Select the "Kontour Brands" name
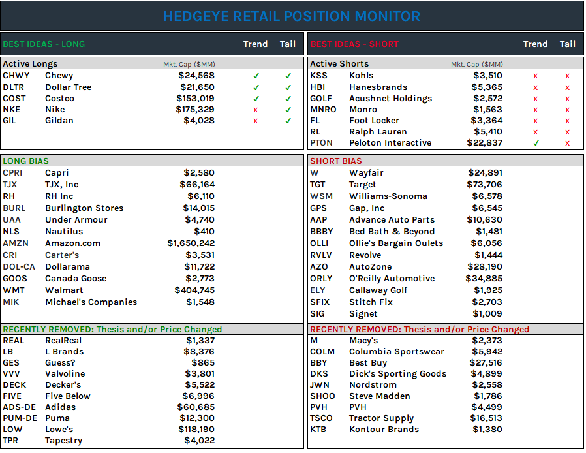This screenshot has width=586, height=453. pyautogui.click(x=384, y=430)
